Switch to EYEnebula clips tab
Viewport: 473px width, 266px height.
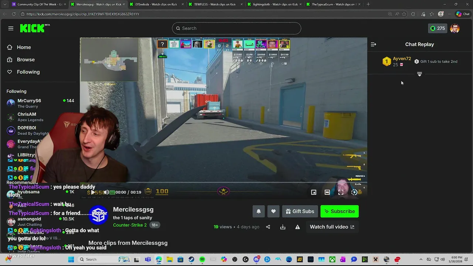(156, 4)
